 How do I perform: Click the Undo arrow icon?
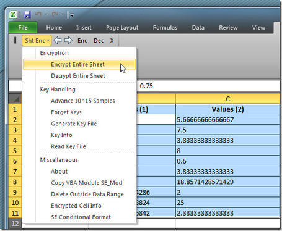38,14
